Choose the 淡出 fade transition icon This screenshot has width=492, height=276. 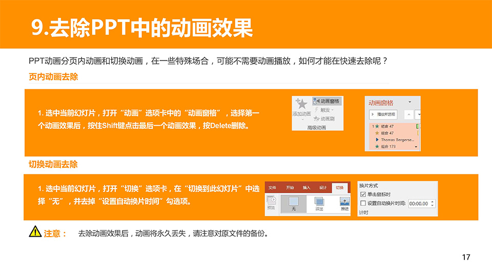tap(319, 202)
